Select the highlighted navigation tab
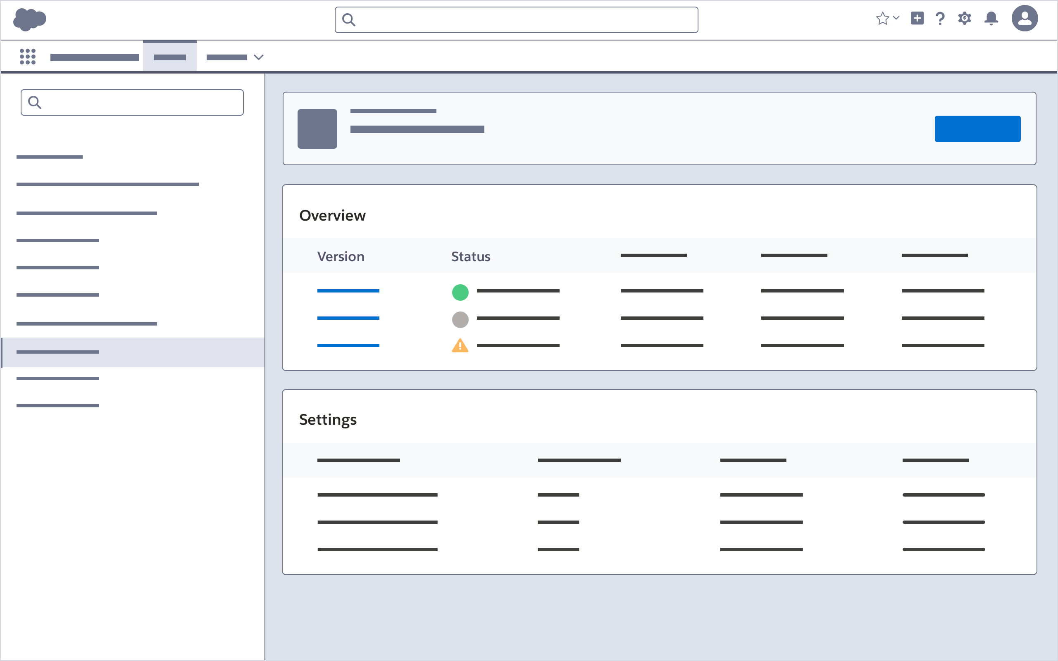The width and height of the screenshot is (1058, 661). (169, 55)
